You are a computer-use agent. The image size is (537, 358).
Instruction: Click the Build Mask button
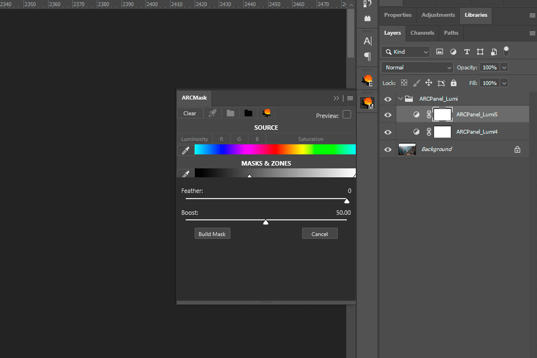click(x=212, y=234)
